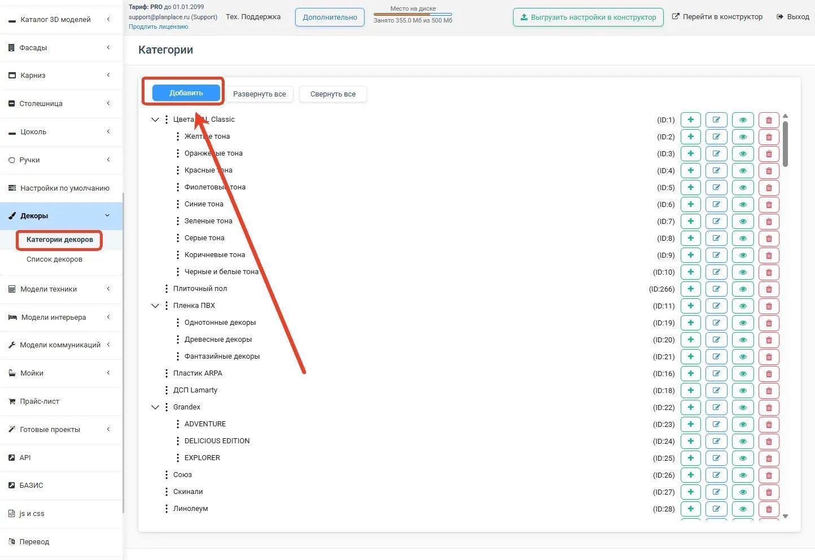The height and width of the screenshot is (560, 815).
Task: Add subcategory to Цвета RAL Classic row
Action: pos(690,120)
